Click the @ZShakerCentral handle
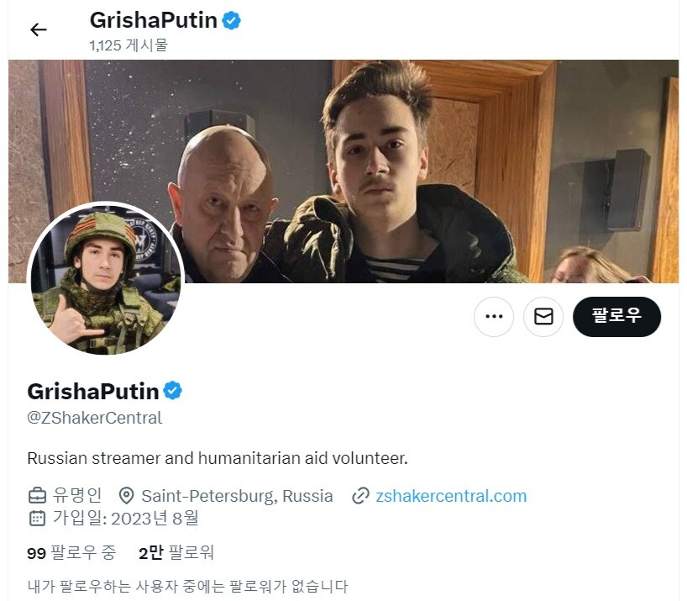 tap(95, 418)
